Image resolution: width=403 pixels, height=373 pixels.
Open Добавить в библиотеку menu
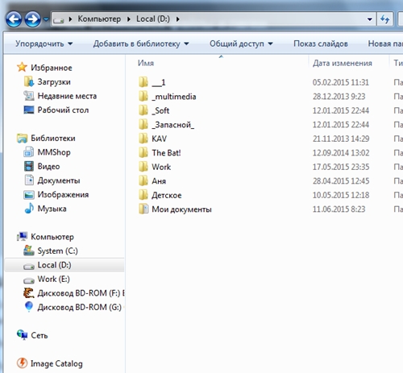pyautogui.click(x=141, y=44)
